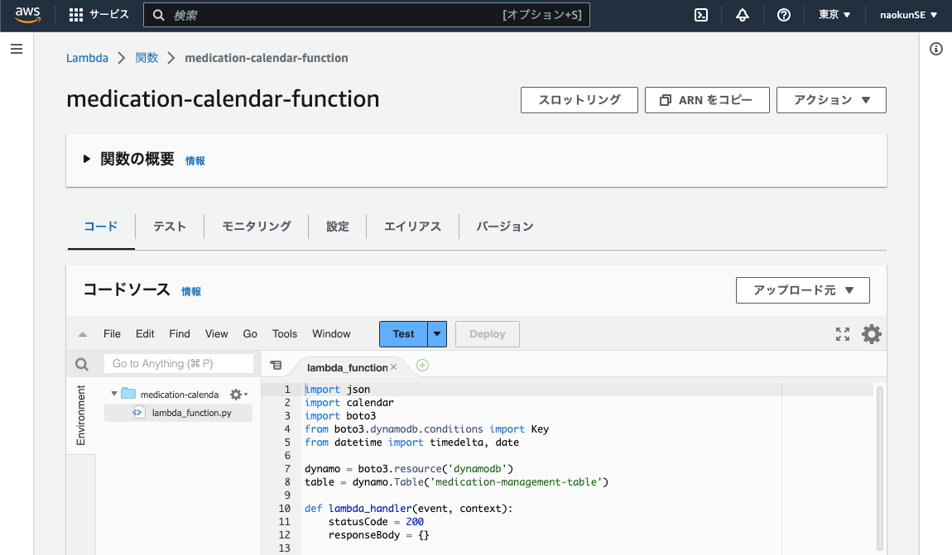The height and width of the screenshot is (555, 952).
Task: Open the left hamburger navigation menu
Action: point(17,49)
